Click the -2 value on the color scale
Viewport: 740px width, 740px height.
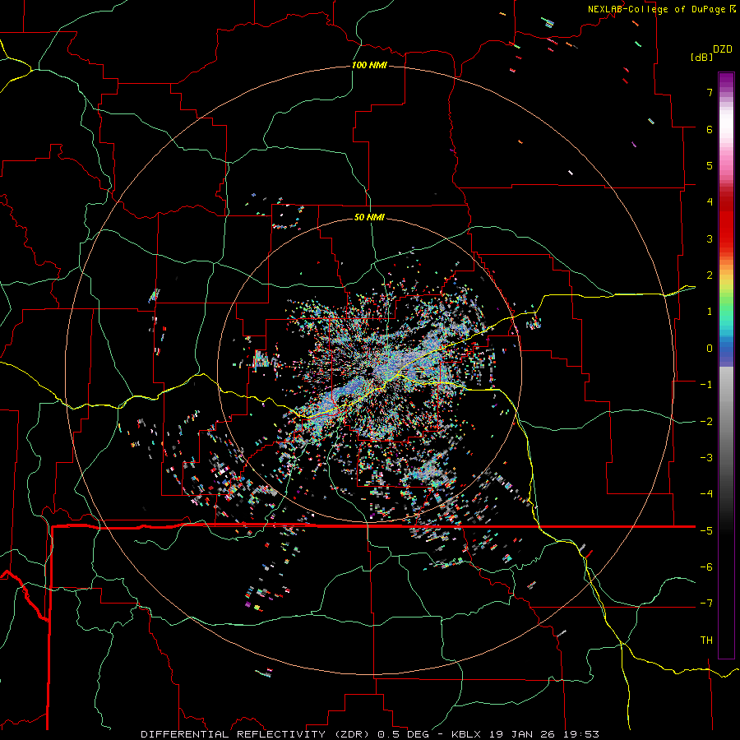706,422
